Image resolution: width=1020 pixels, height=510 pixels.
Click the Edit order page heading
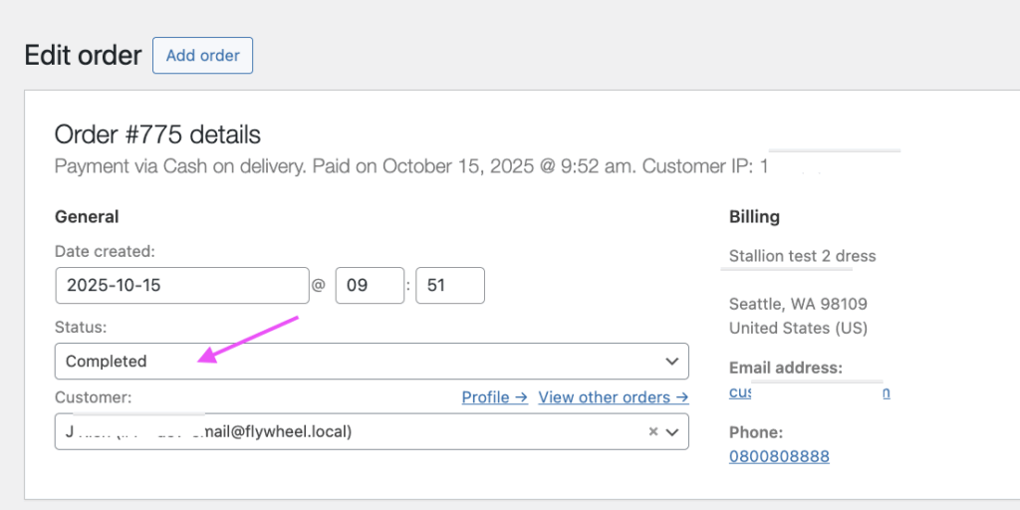pyautogui.click(x=83, y=55)
